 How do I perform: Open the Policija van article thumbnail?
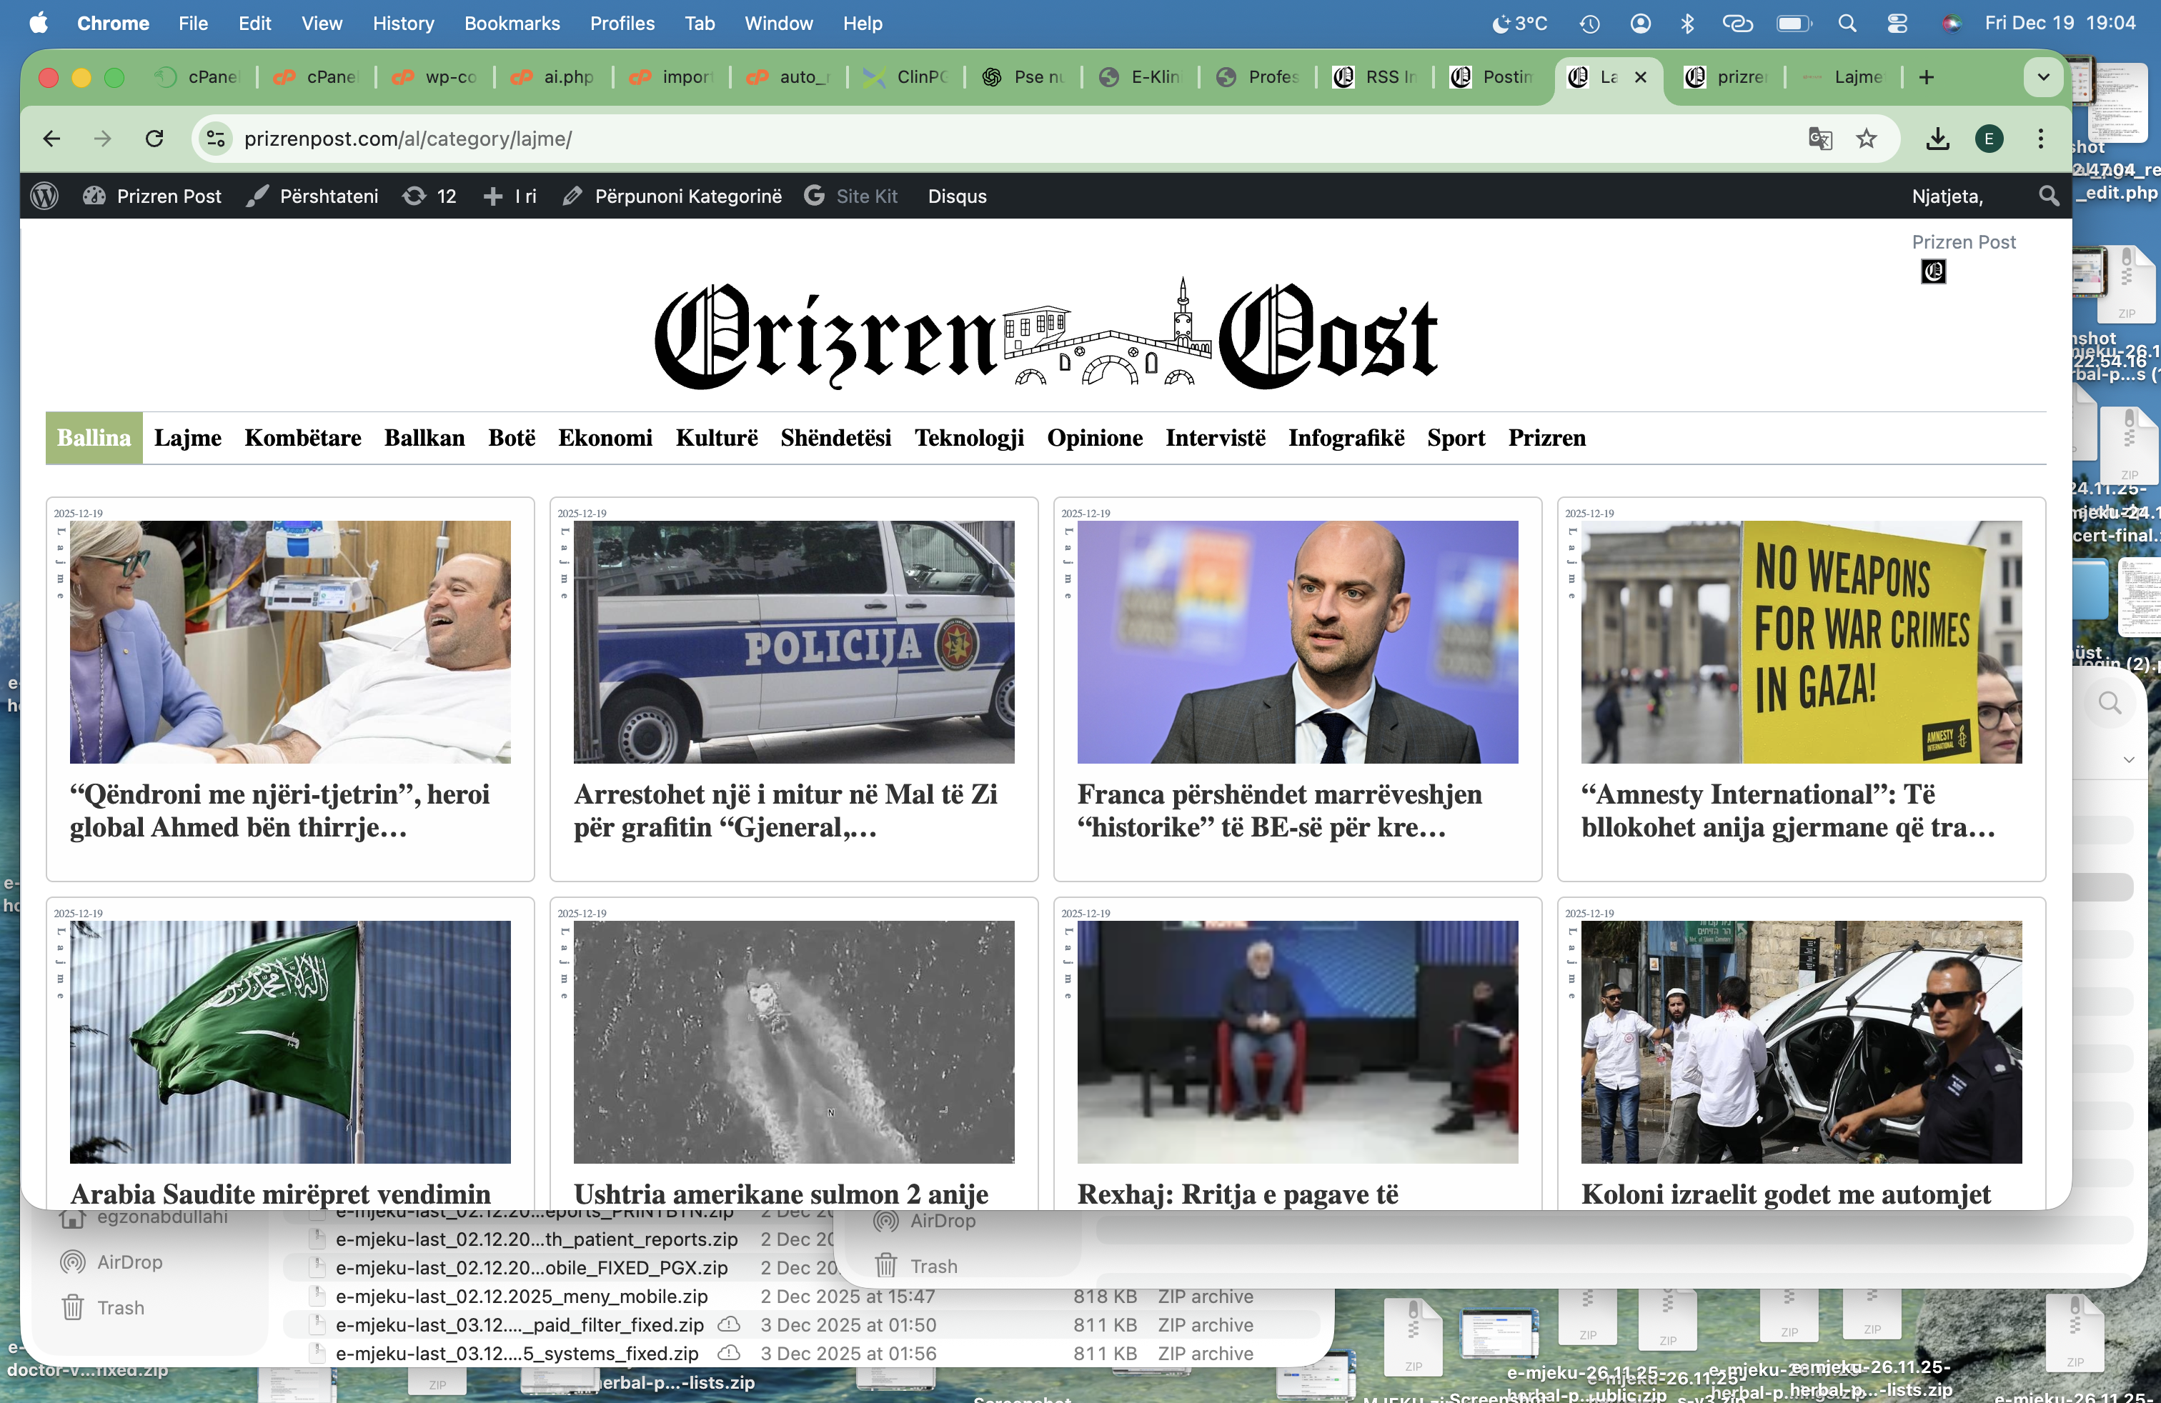793,641
